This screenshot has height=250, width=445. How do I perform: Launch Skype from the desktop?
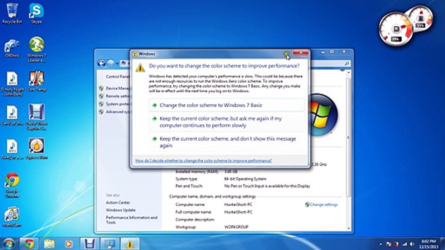point(36,13)
